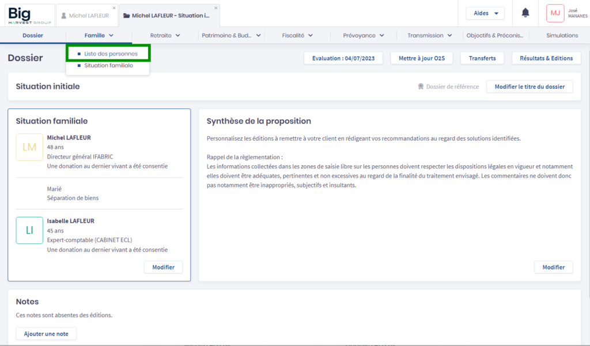Expand the Retraite menu

pos(165,35)
